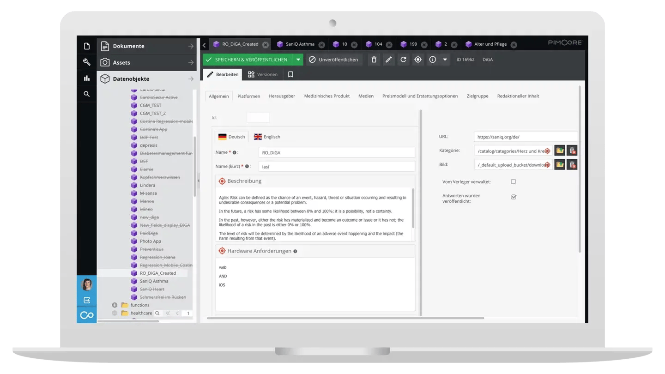Open the folder browse icon next to Kategorie

point(559,150)
